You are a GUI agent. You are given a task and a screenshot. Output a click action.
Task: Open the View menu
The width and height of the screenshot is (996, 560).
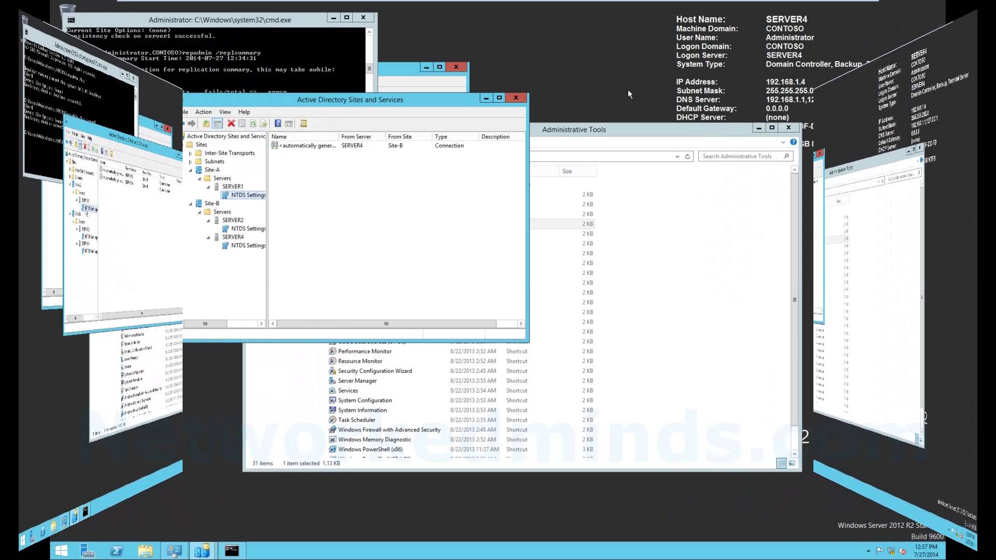(225, 112)
